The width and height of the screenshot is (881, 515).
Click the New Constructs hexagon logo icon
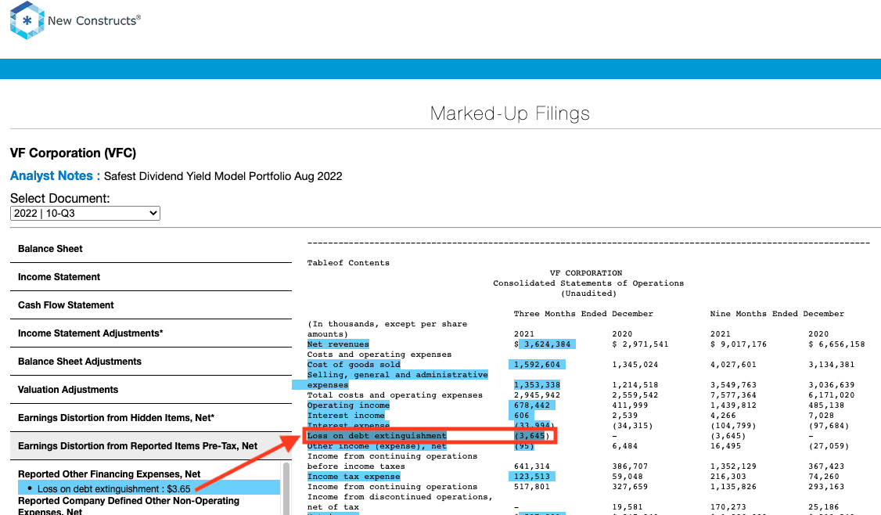point(27,21)
